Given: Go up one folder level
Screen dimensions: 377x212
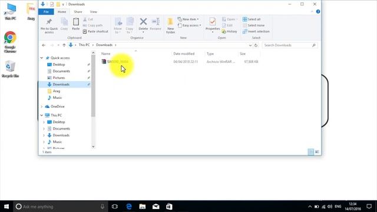Looking at the screenshot, I should tap(64, 45).
